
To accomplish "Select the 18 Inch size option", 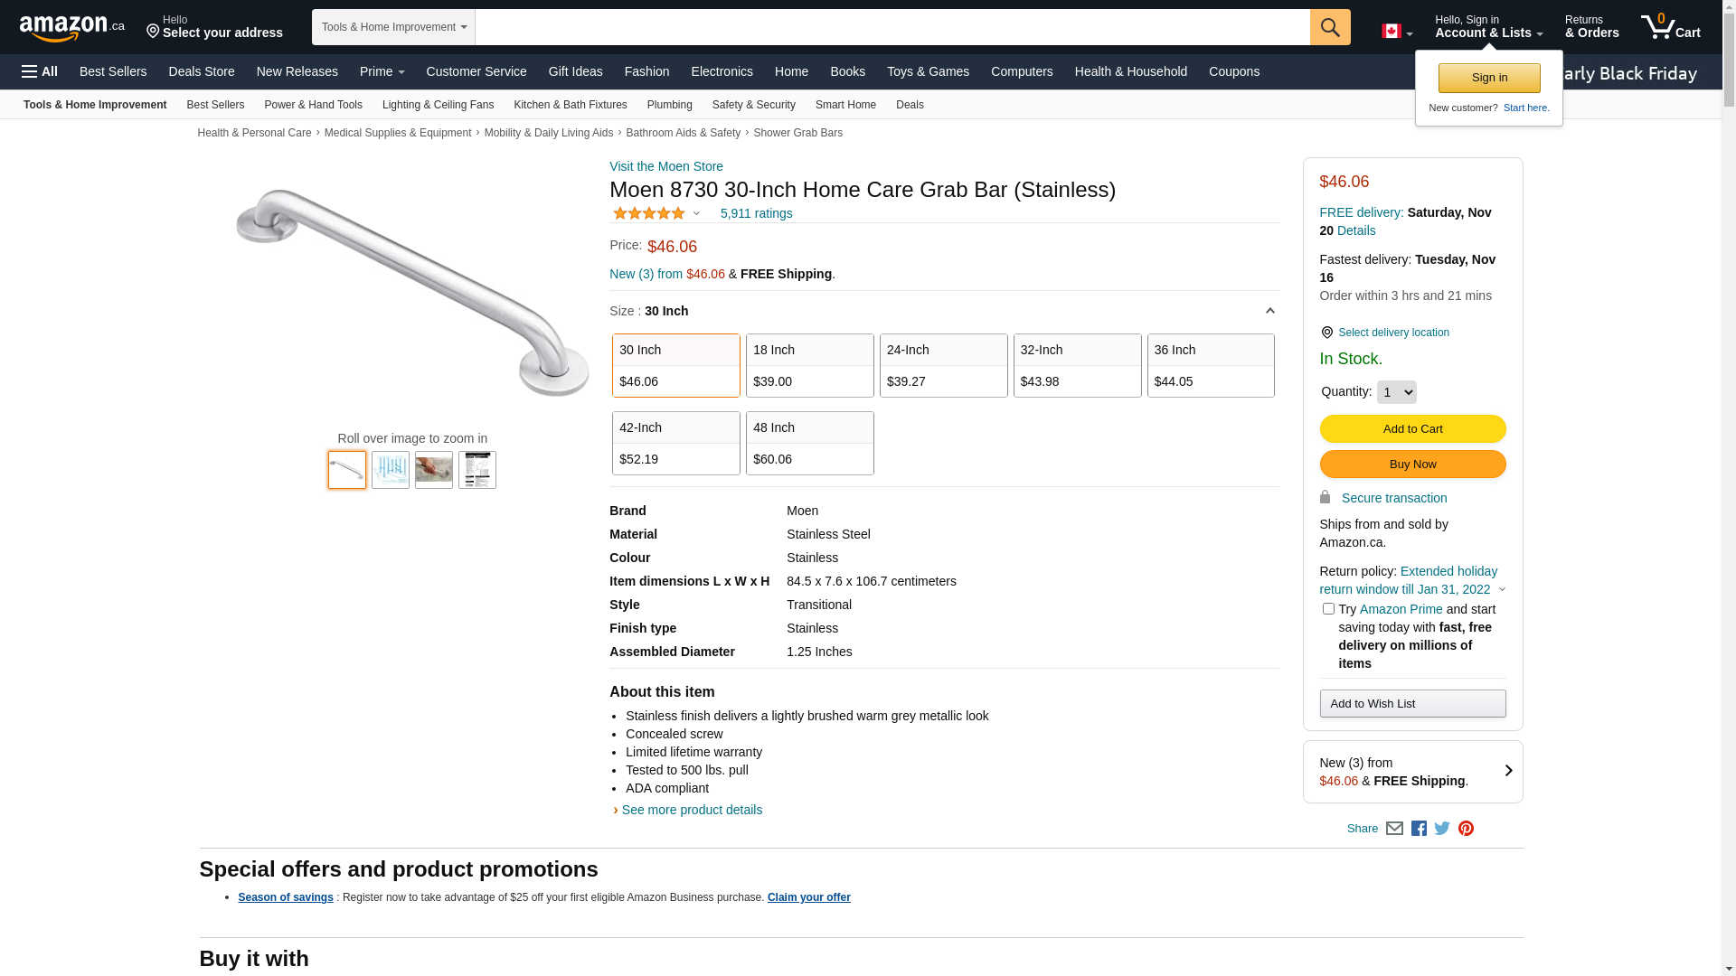I will click(x=809, y=365).
